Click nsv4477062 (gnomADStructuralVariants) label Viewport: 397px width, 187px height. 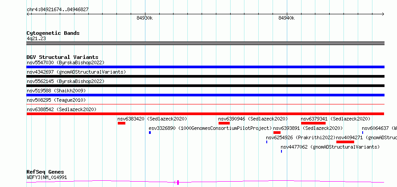(x=330, y=147)
